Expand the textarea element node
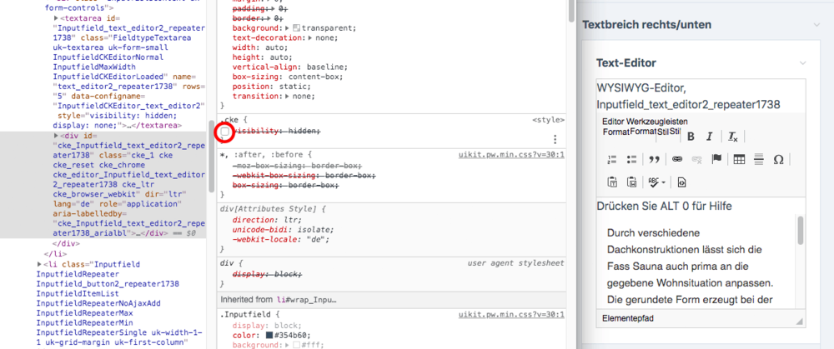The width and height of the screenshot is (834, 349). coord(55,17)
